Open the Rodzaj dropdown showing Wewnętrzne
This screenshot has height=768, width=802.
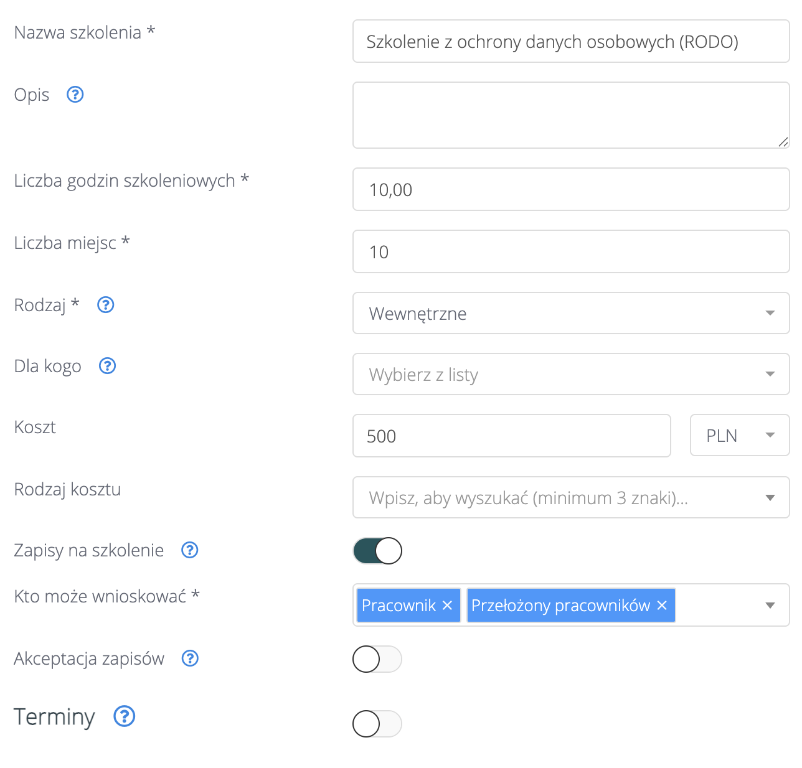coord(570,314)
